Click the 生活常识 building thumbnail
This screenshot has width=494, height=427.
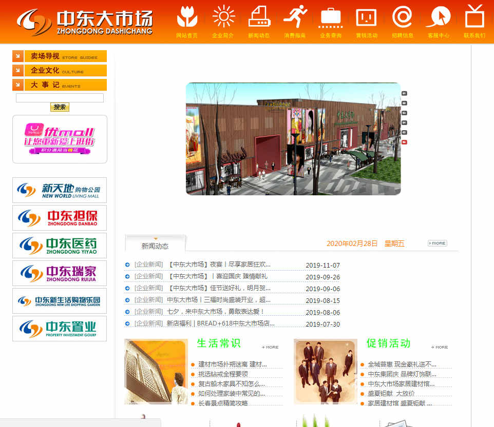(156, 371)
